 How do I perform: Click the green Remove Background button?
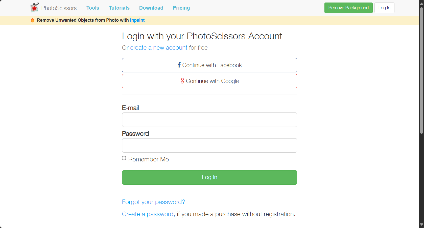348,8
